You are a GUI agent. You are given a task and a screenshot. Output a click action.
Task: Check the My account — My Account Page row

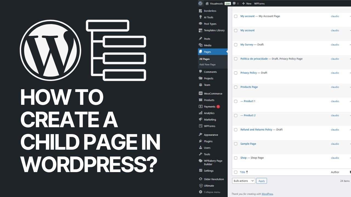236,16
